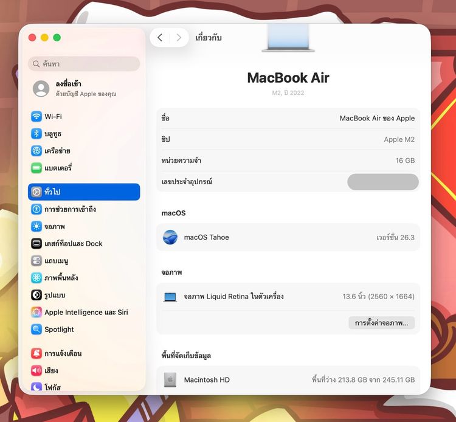Screen dimensions: 456x422
Task: Open display settings button (การตั้งค่าจอภาพ...)
Action: tap(382, 323)
